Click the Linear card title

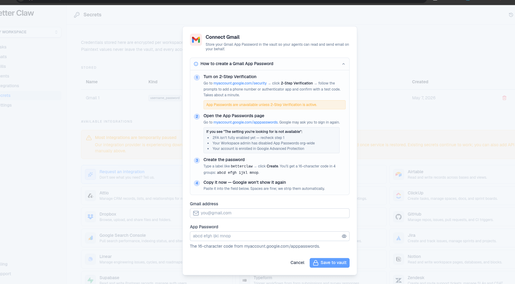click(106, 256)
